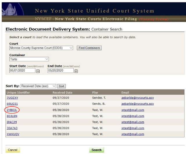186x154 pixels.
Task: Click the first aebarbie@nycourts.gov email link
Action: 137,98
